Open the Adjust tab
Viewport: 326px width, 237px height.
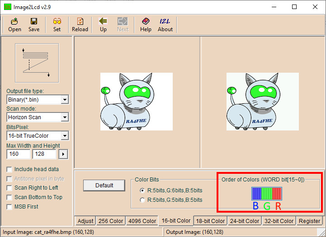pos(85,221)
